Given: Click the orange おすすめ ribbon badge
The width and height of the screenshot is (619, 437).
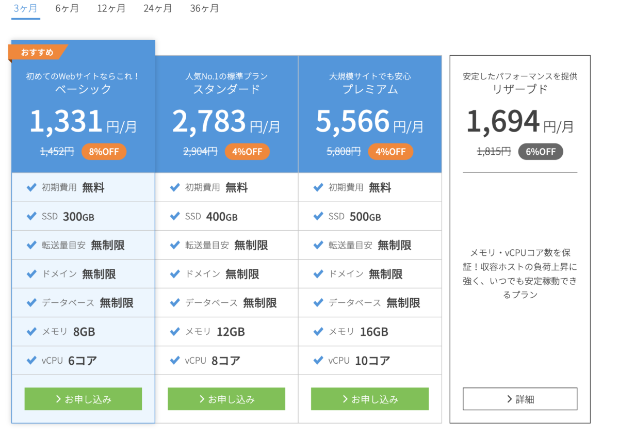Looking at the screenshot, I should (x=37, y=52).
